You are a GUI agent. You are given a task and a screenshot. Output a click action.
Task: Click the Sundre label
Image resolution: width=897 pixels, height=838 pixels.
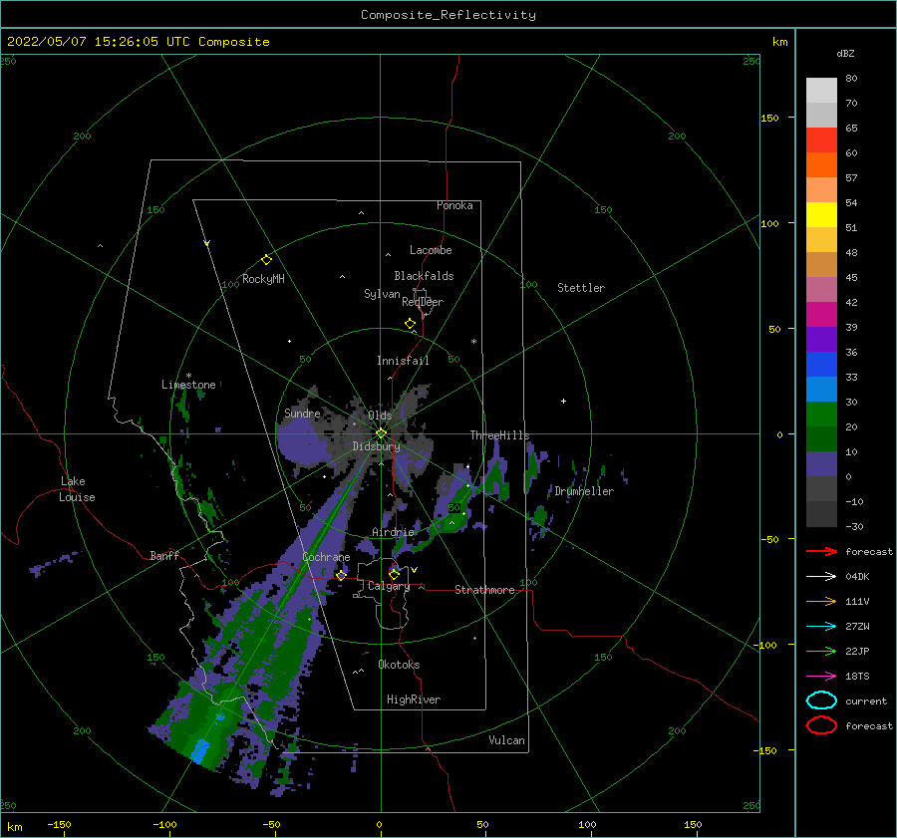(x=302, y=413)
